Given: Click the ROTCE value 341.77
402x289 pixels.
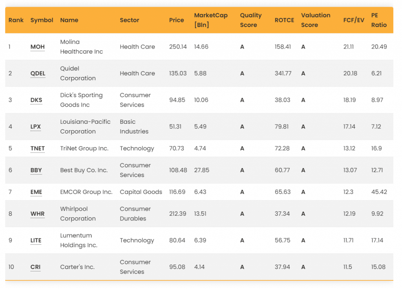Looking at the screenshot, I should pos(283,73).
